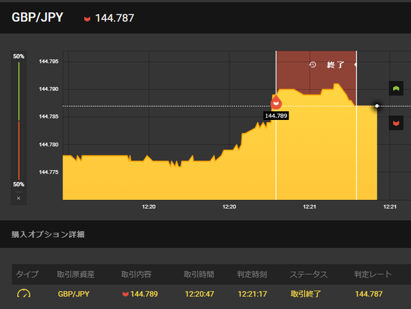Click the white current-price dot on chart
Screen dimensions: 411x309
(x=377, y=106)
